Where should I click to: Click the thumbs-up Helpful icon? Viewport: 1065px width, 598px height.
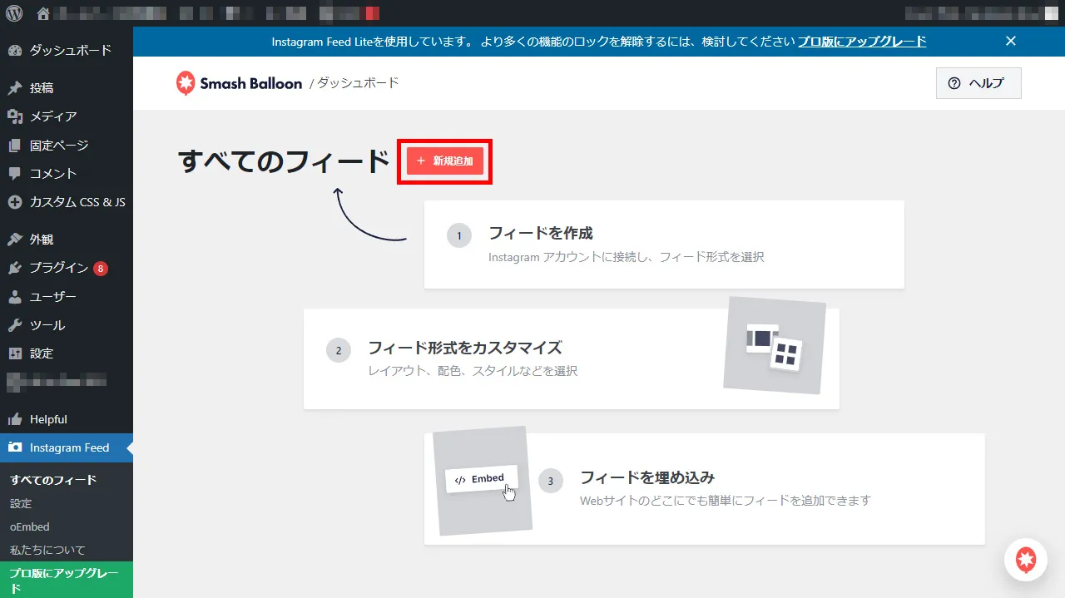pyautogui.click(x=15, y=419)
